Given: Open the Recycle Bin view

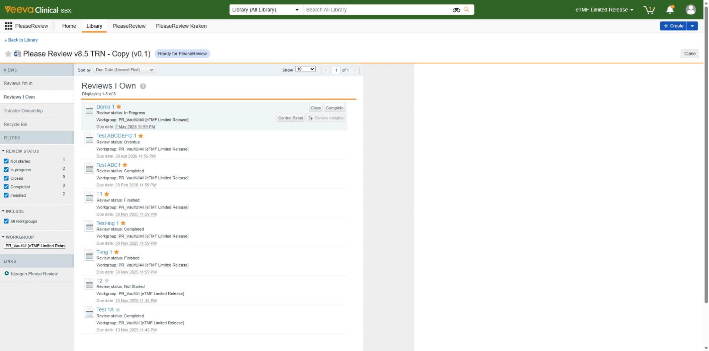Looking at the screenshot, I should pyautogui.click(x=37, y=124).
